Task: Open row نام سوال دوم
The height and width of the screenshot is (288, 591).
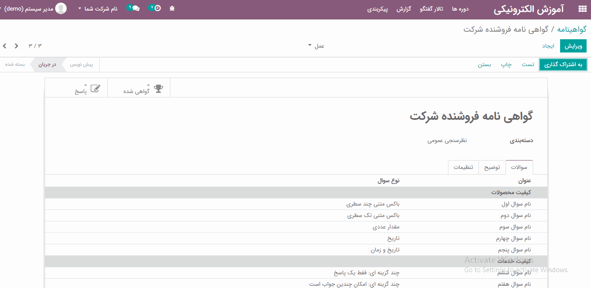Action: click(x=296, y=216)
